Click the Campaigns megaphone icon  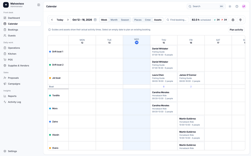point(5,84)
